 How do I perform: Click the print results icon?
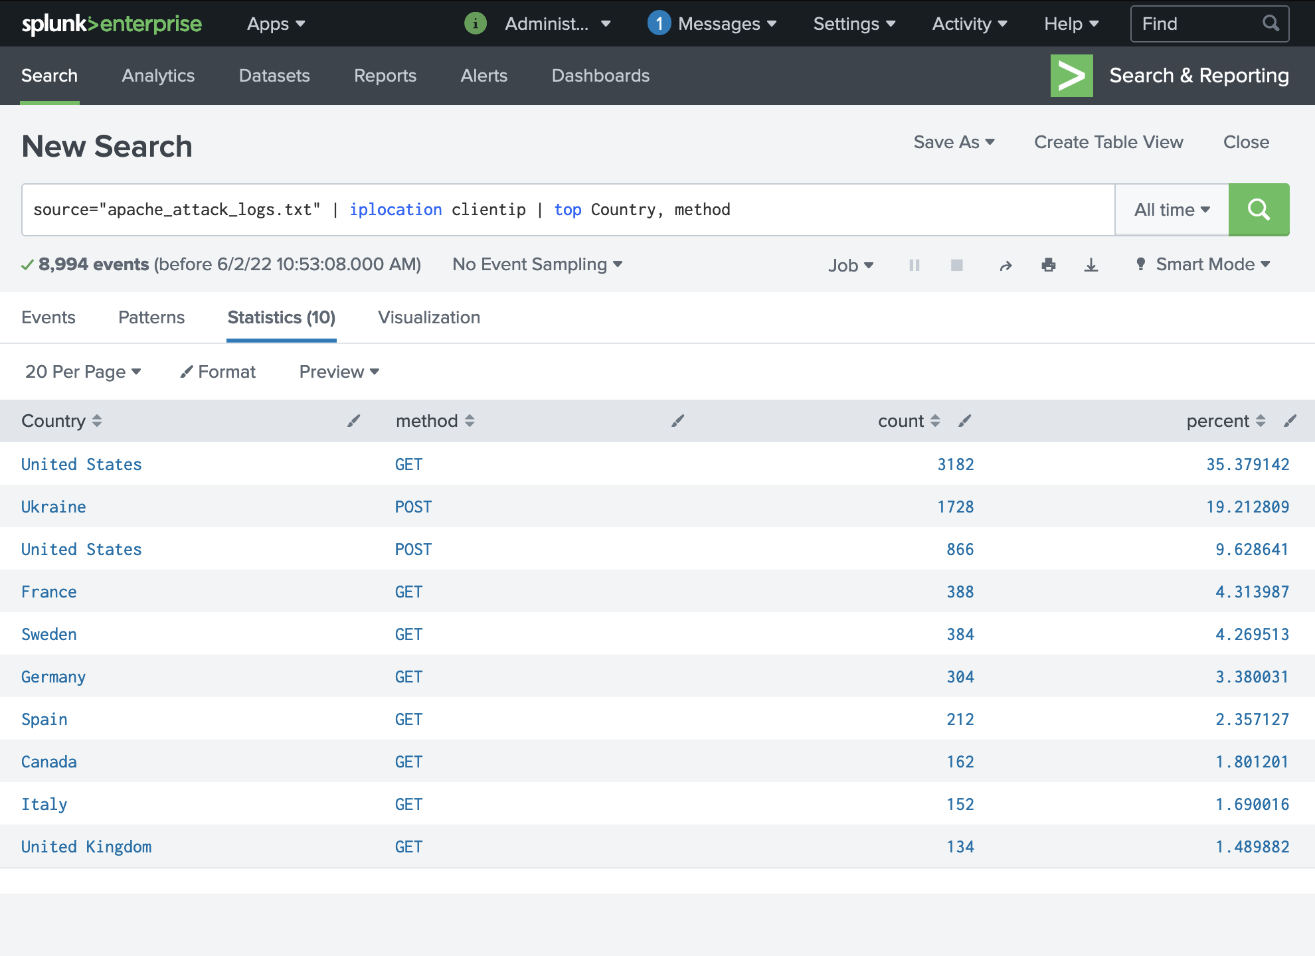click(x=1048, y=265)
